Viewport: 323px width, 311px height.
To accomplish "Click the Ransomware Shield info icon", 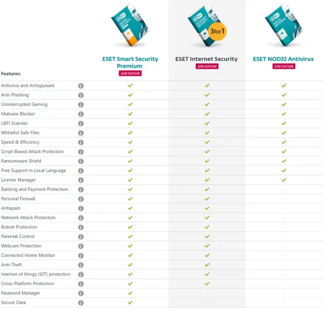I will point(81,161).
